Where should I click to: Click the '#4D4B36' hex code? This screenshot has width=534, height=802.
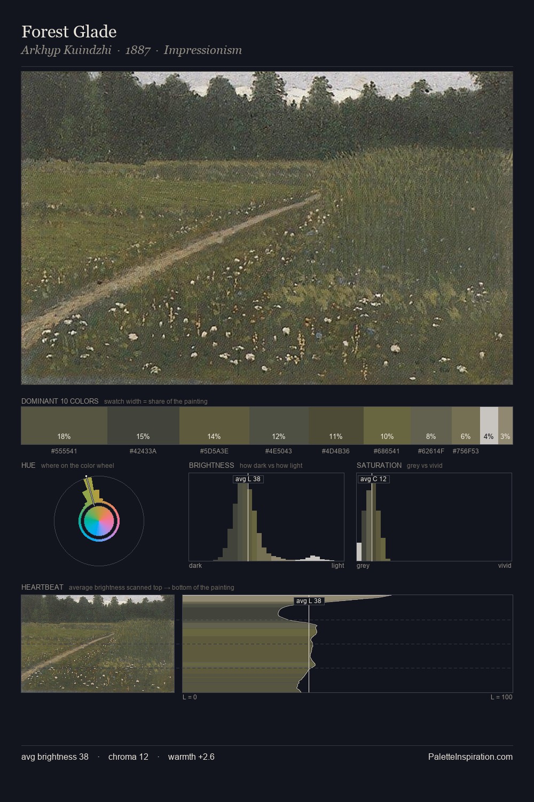point(336,451)
